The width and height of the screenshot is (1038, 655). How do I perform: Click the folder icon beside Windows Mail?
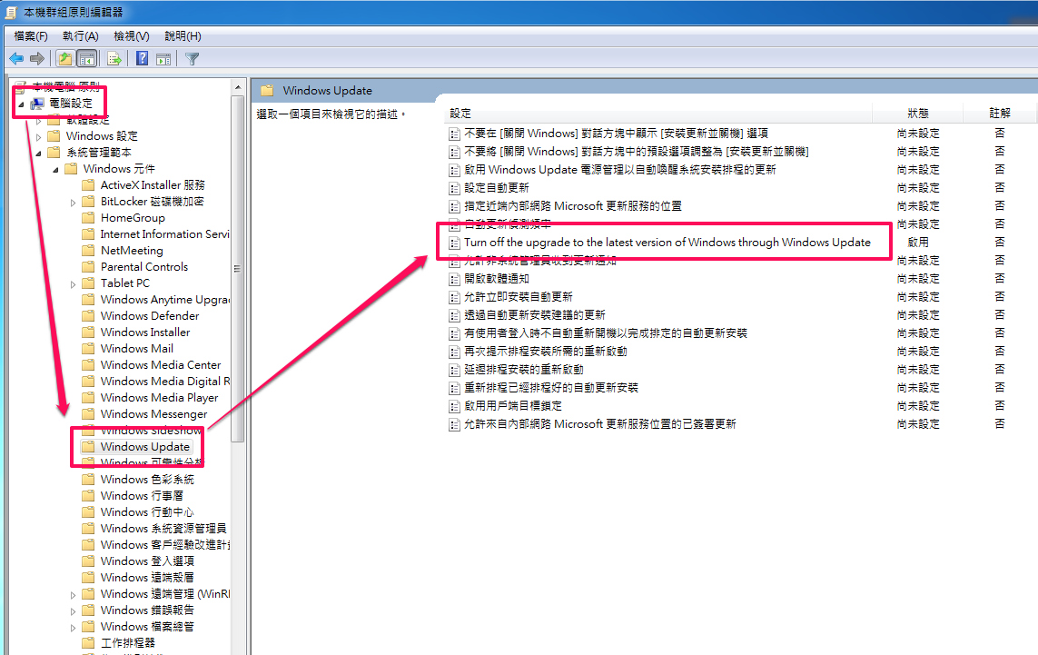pyautogui.click(x=88, y=348)
